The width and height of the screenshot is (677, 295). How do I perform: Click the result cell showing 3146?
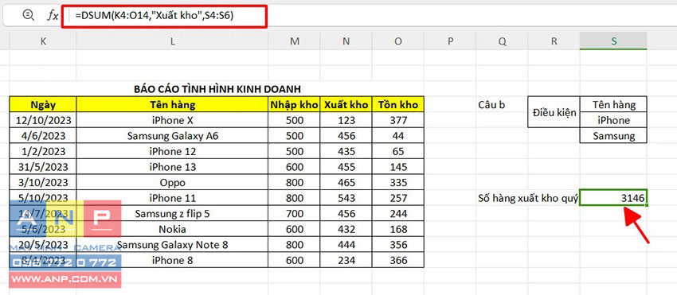[613, 198]
